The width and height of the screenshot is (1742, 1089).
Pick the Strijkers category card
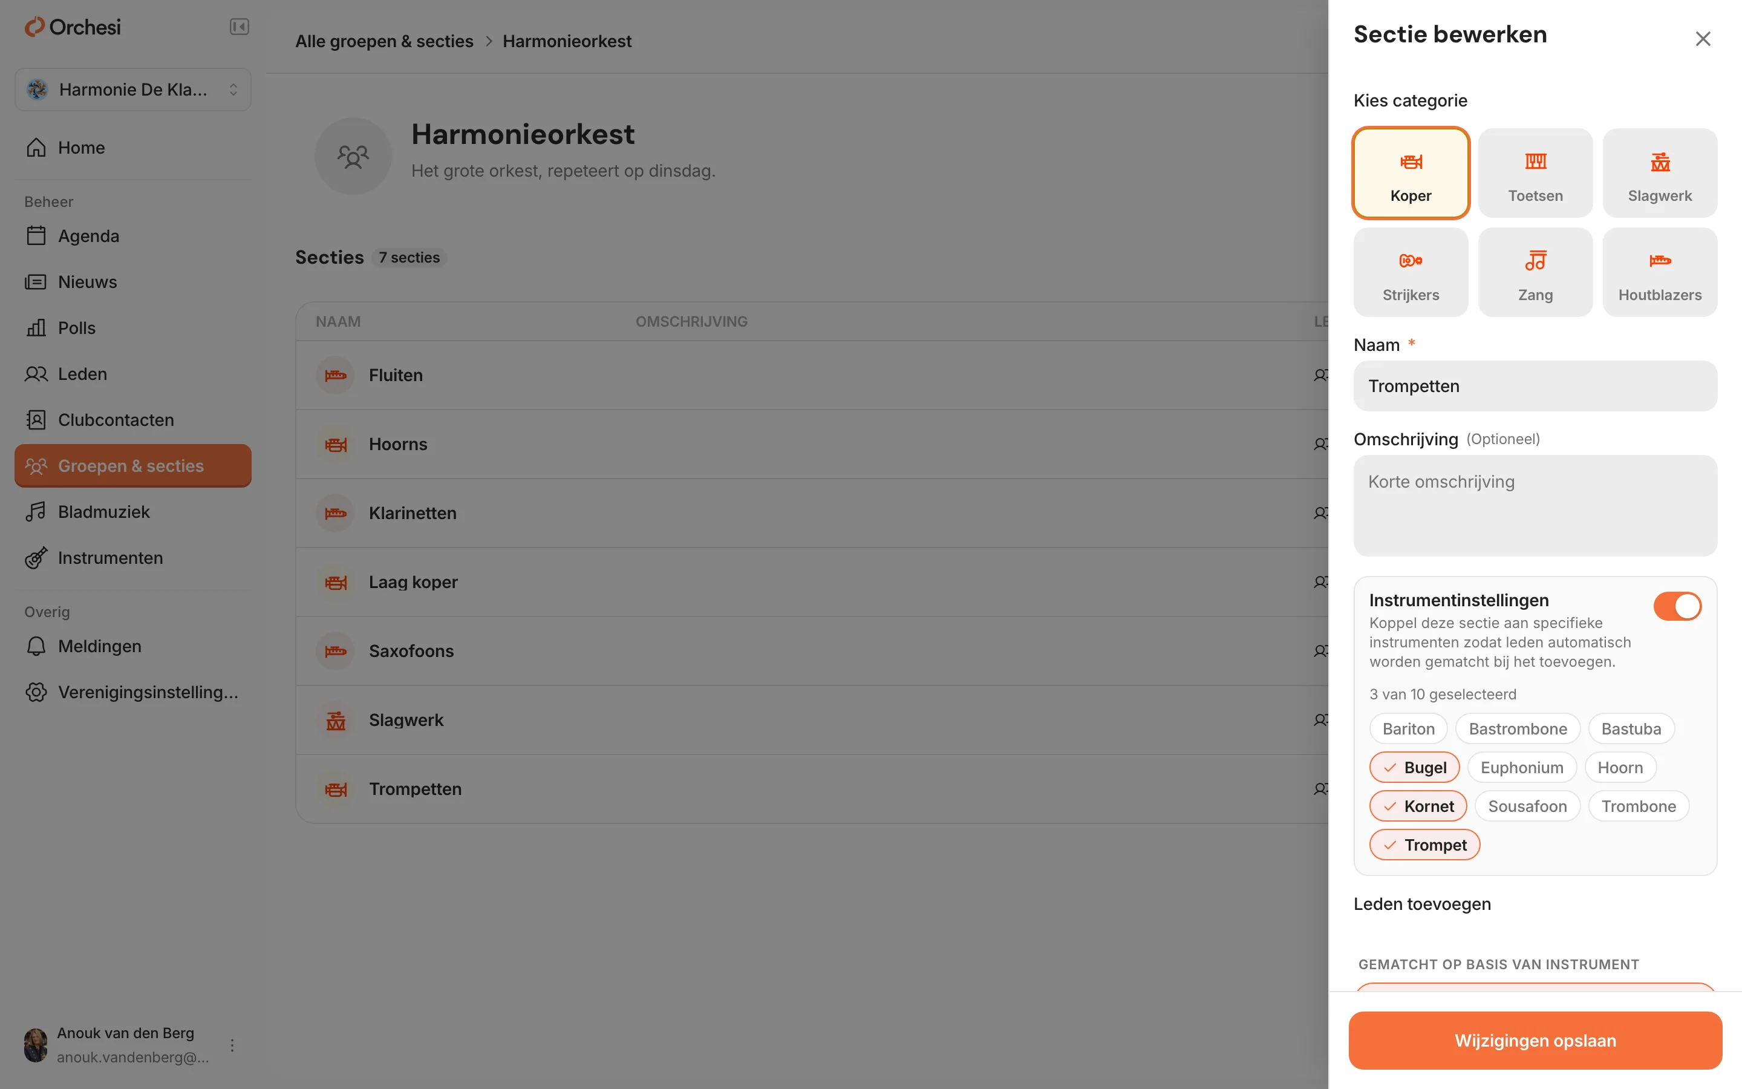[1410, 272]
